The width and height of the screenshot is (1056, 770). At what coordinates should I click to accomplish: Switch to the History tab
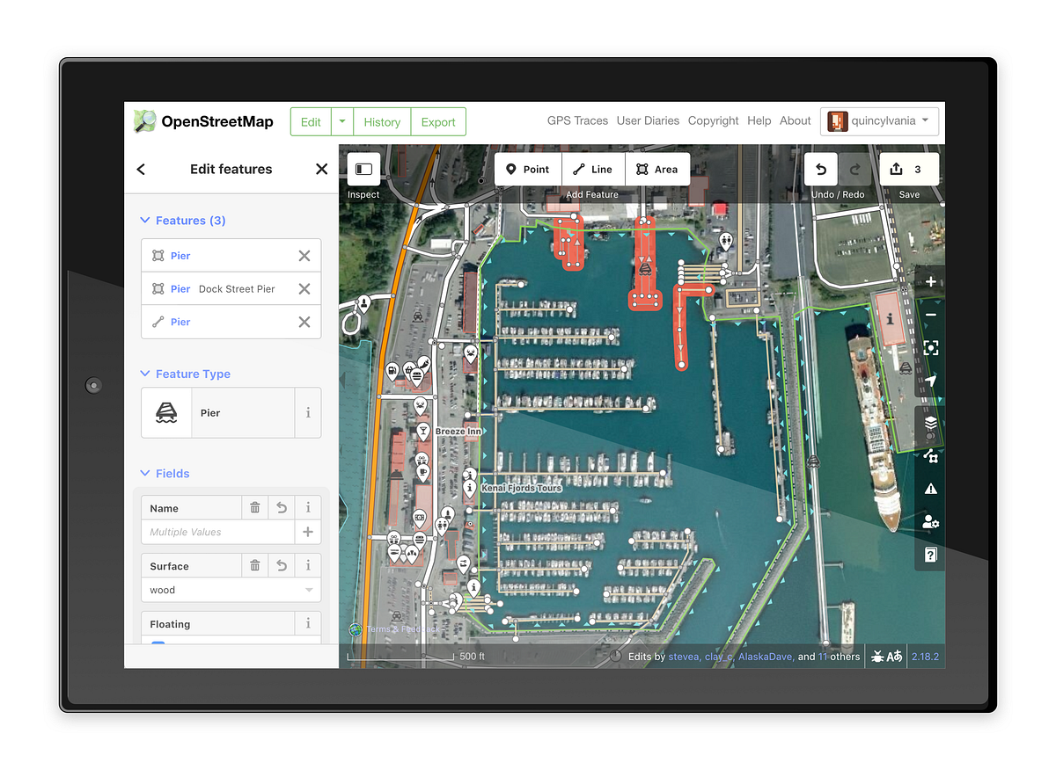coord(381,121)
